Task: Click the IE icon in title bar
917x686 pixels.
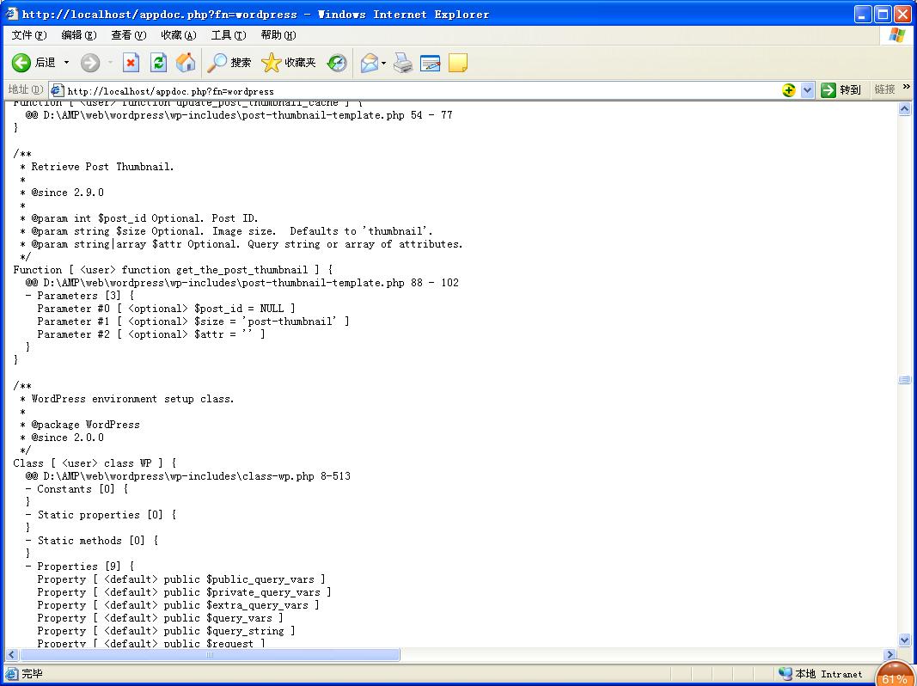Action: pos(12,14)
